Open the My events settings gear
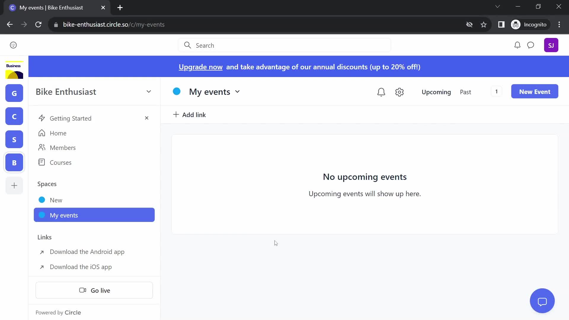The image size is (569, 320). pos(399,92)
